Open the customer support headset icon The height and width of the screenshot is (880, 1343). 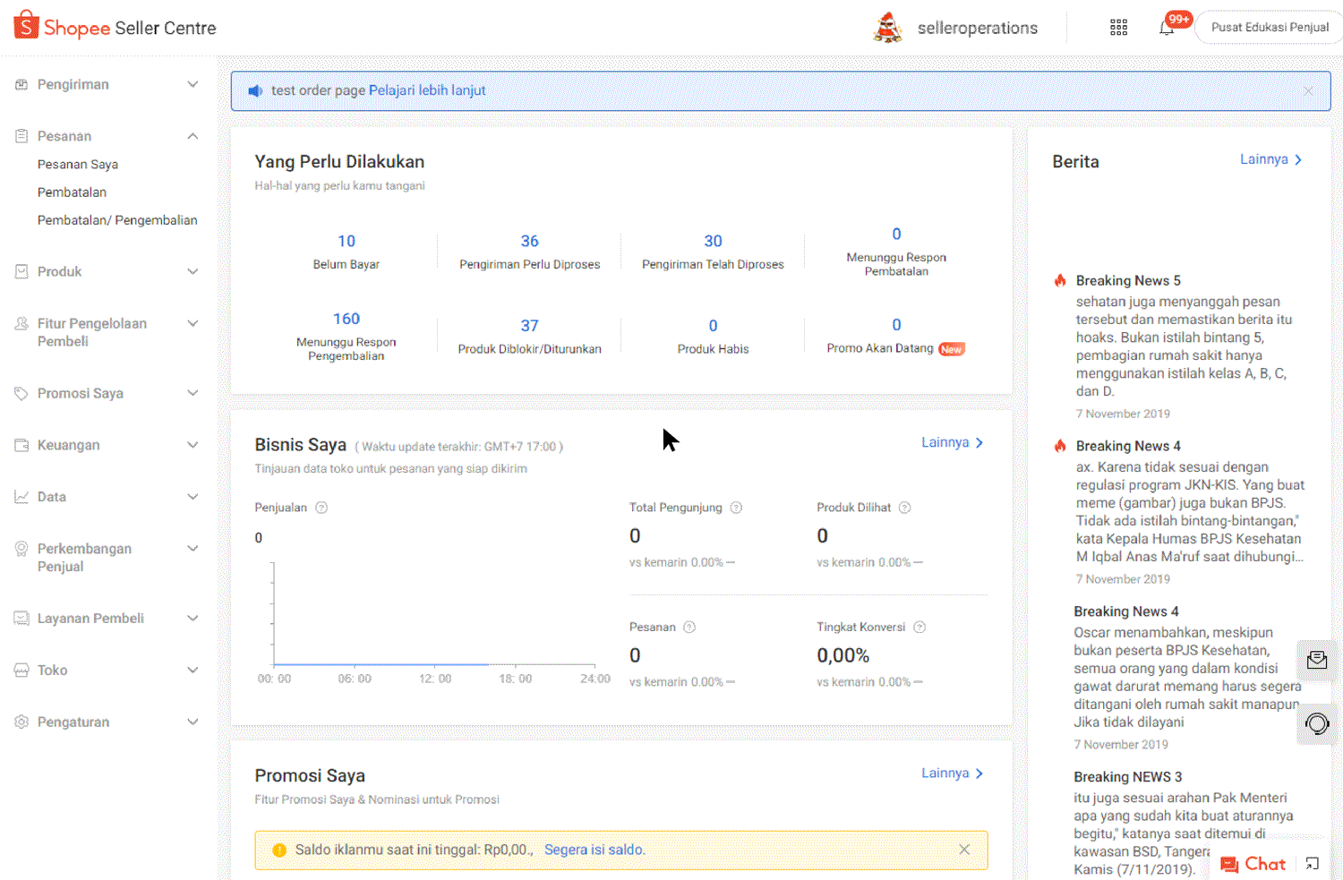pyautogui.click(x=1316, y=723)
